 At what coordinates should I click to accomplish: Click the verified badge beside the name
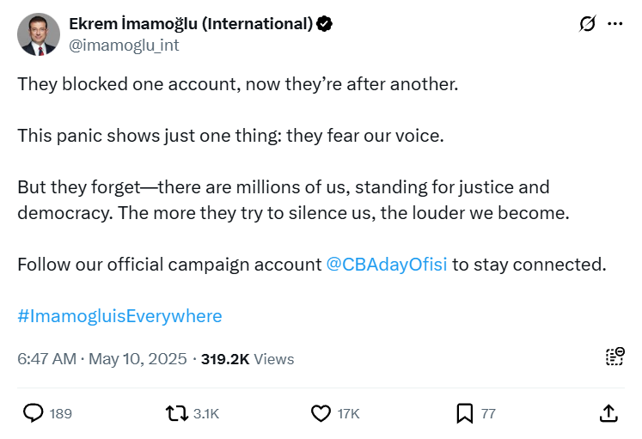click(325, 24)
